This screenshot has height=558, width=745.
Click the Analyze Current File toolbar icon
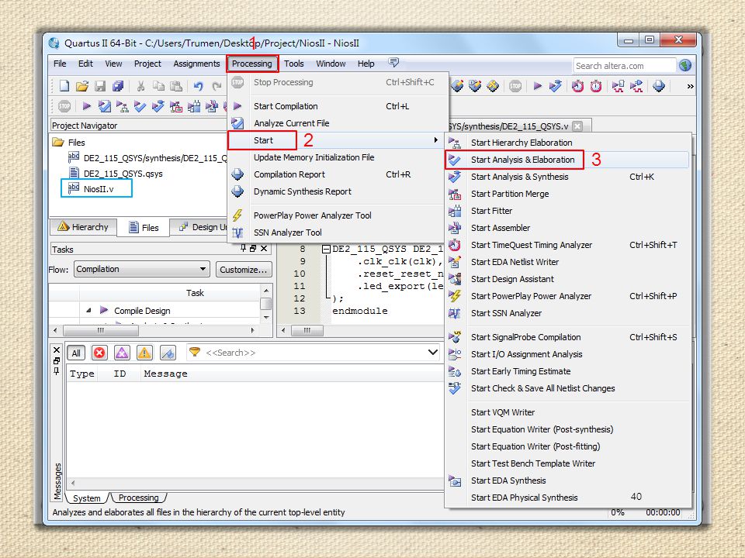tap(105, 106)
